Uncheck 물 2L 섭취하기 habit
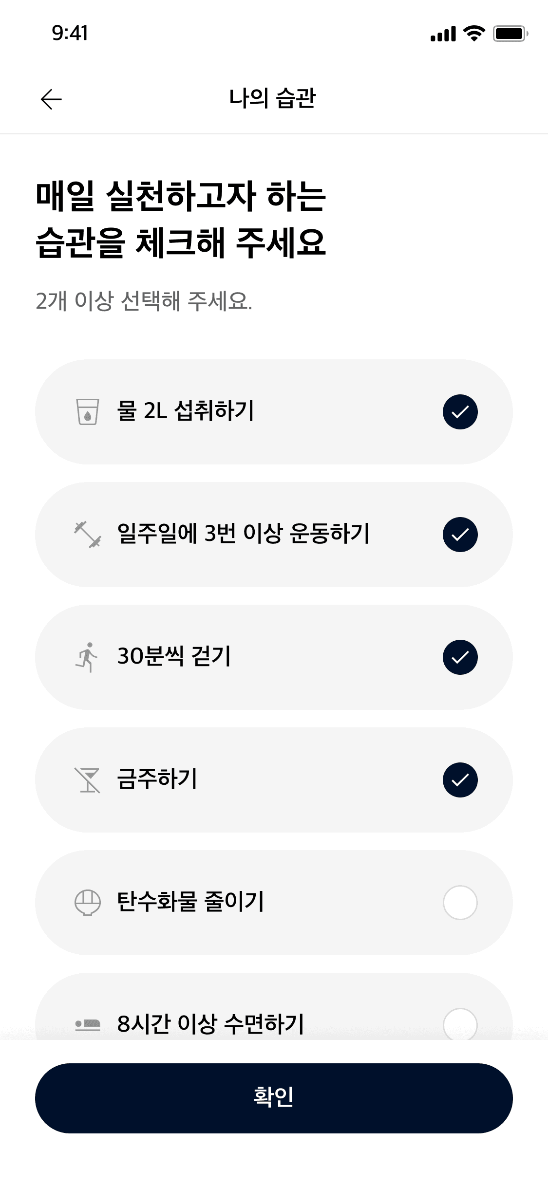The width and height of the screenshot is (548, 1186). [460, 412]
